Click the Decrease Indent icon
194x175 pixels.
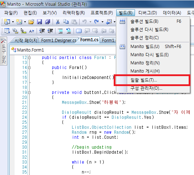click(x=42, y=31)
